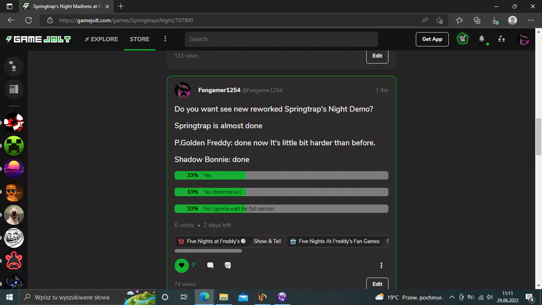Click the Get App button
Screen dimensions: 542x305
432,39
